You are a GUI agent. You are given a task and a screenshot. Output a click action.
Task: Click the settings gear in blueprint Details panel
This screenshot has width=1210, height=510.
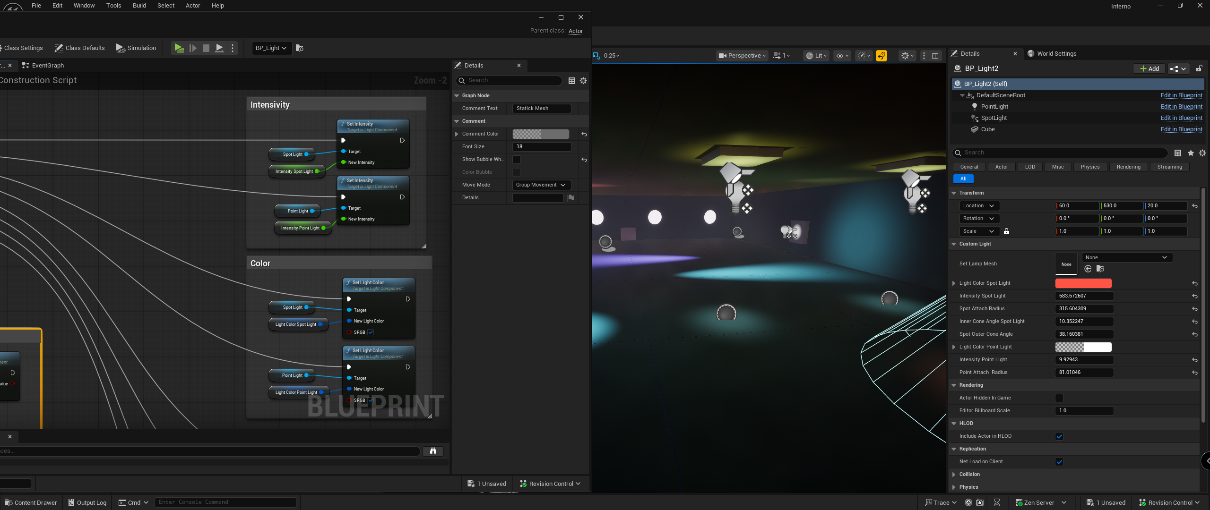tap(583, 81)
